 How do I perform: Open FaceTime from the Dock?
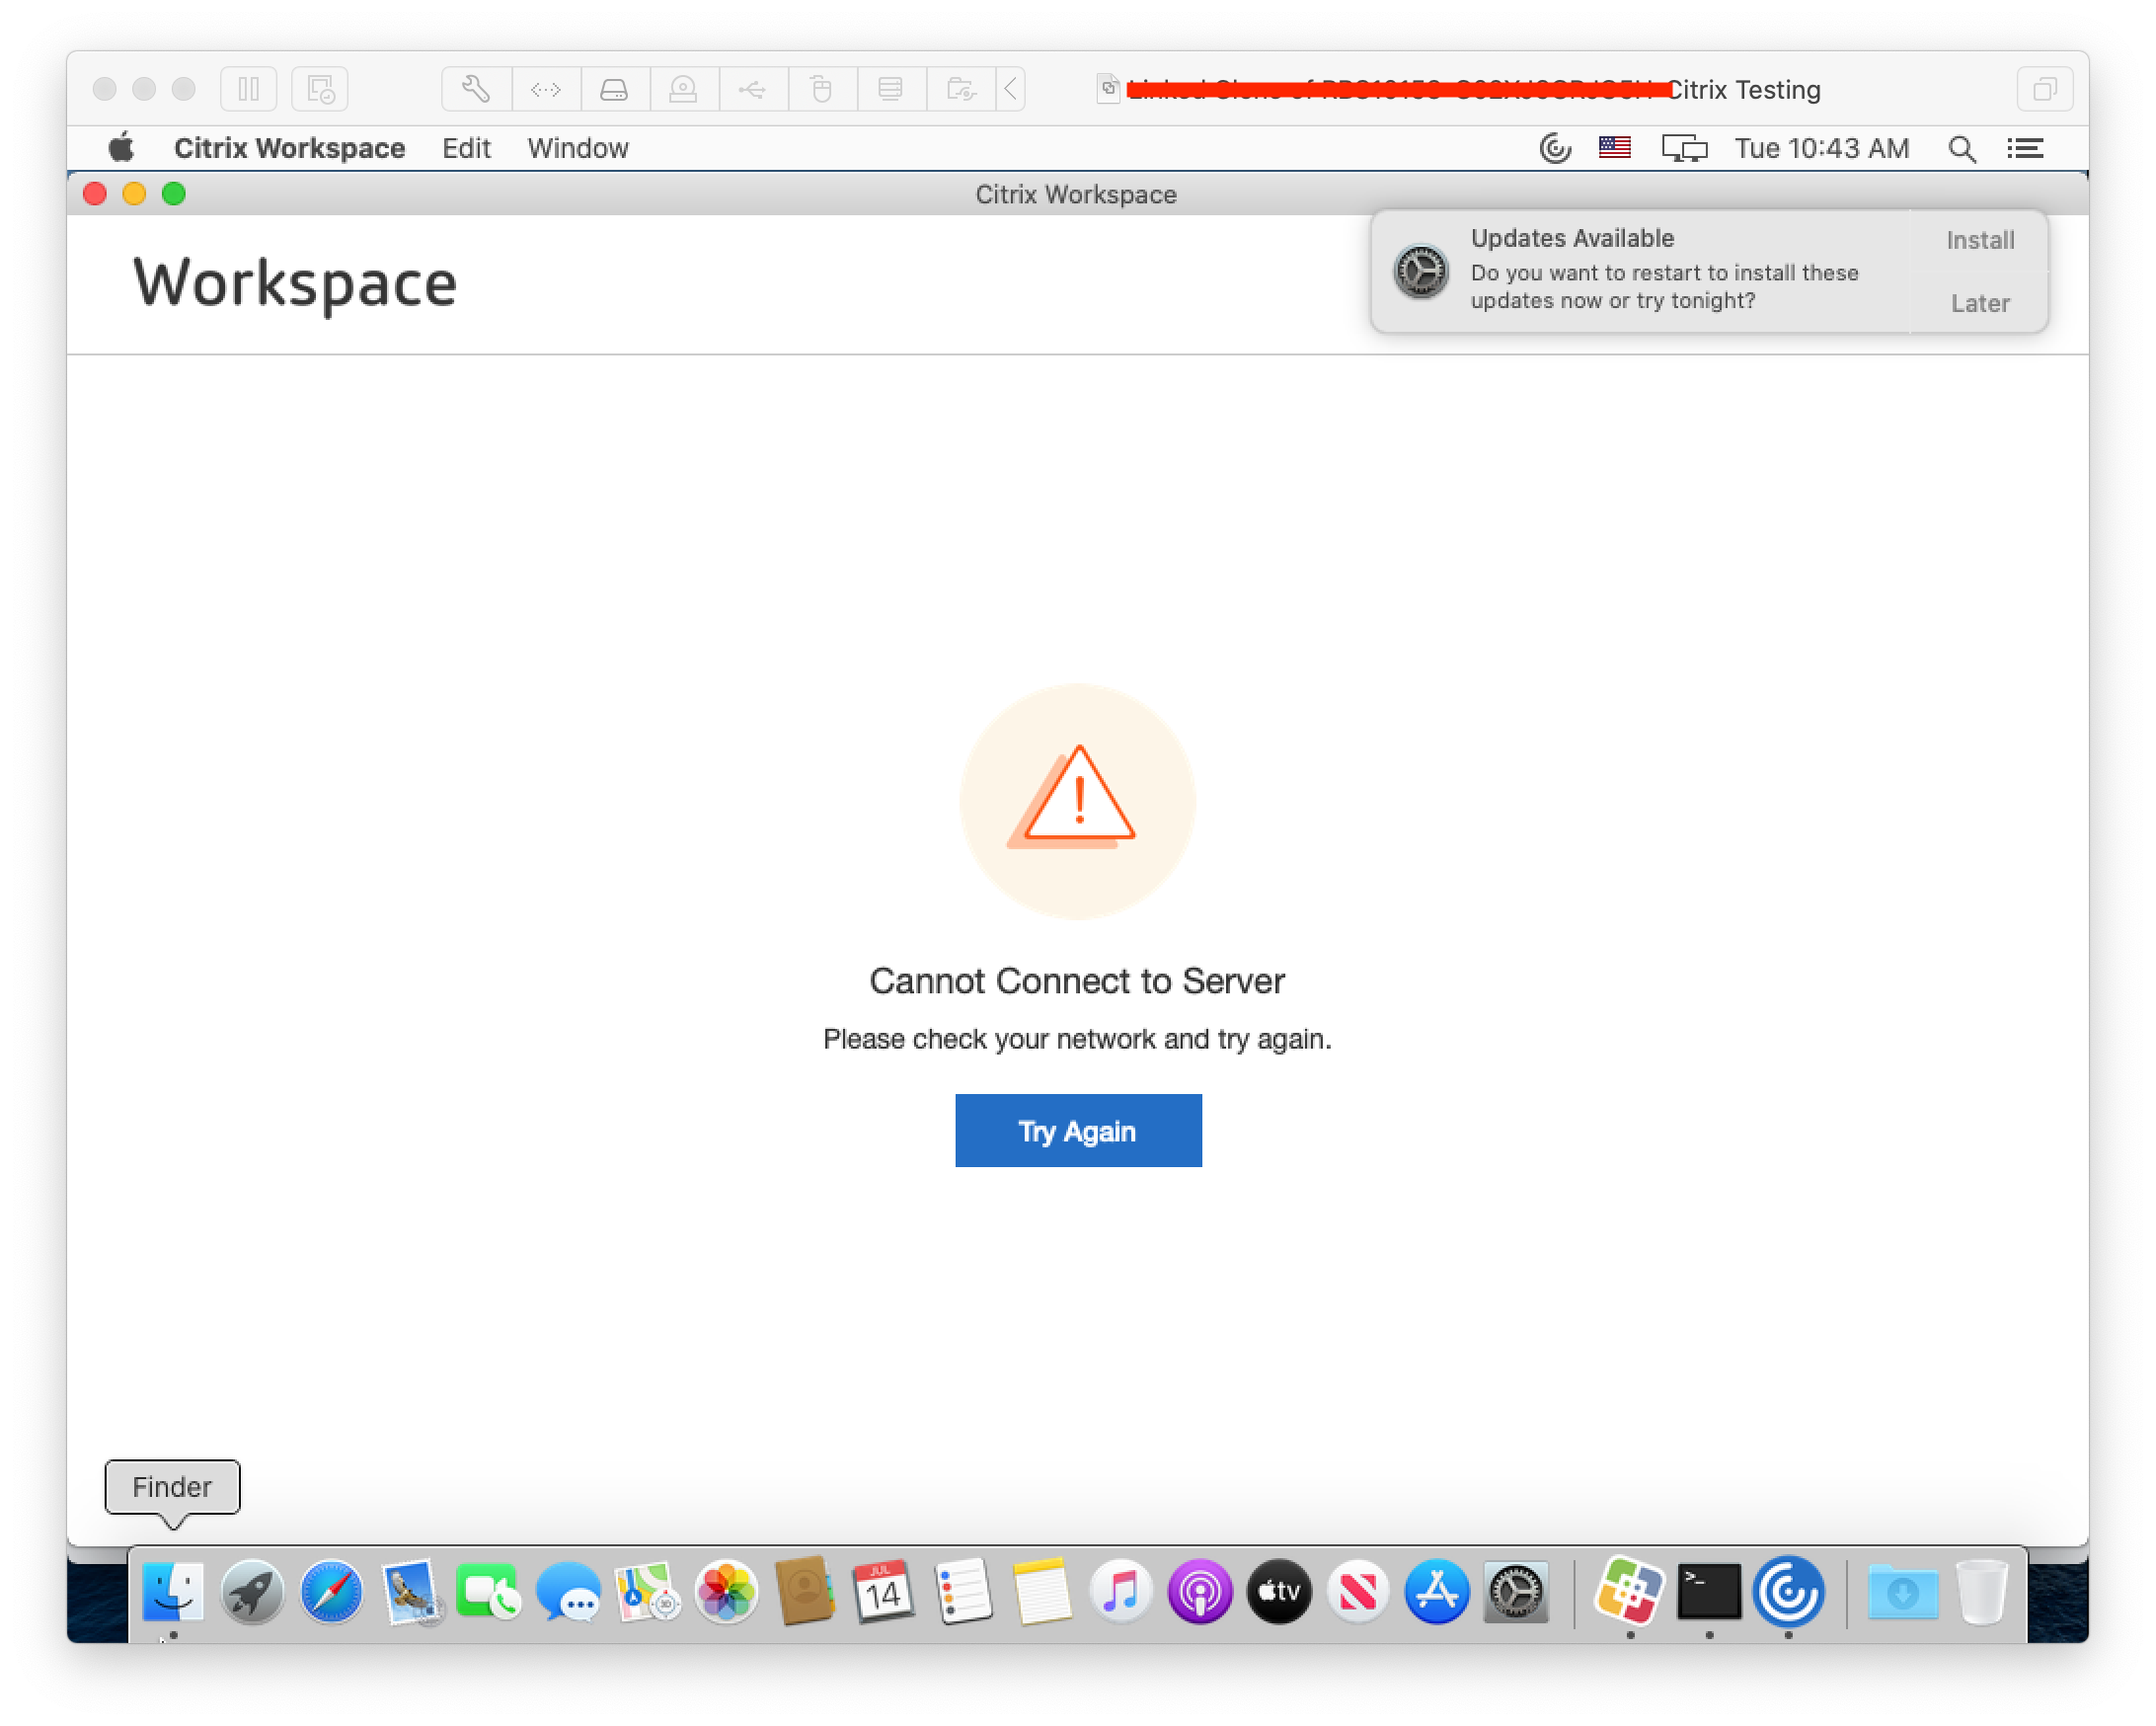tap(489, 1590)
